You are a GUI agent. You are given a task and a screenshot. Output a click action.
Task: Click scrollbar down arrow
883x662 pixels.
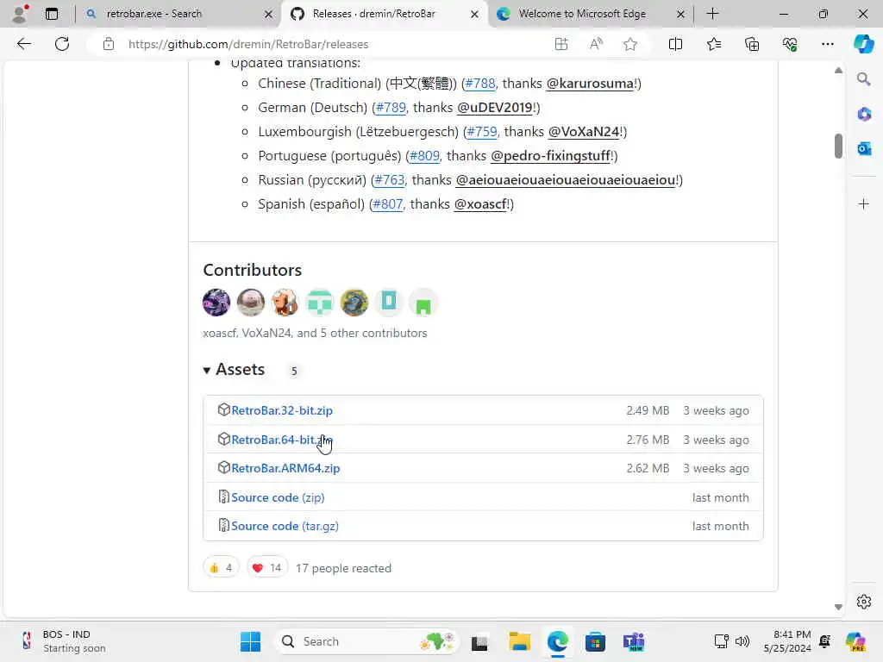click(x=838, y=607)
